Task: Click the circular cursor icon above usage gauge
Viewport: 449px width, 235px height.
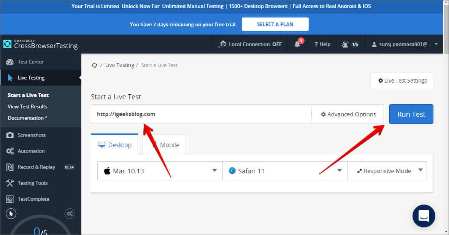Action: point(11,214)
